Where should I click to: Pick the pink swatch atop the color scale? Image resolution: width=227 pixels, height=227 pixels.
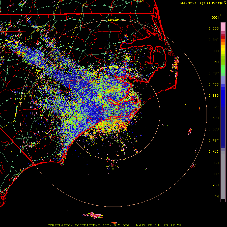pyautogui.click(x=223, y=27)
